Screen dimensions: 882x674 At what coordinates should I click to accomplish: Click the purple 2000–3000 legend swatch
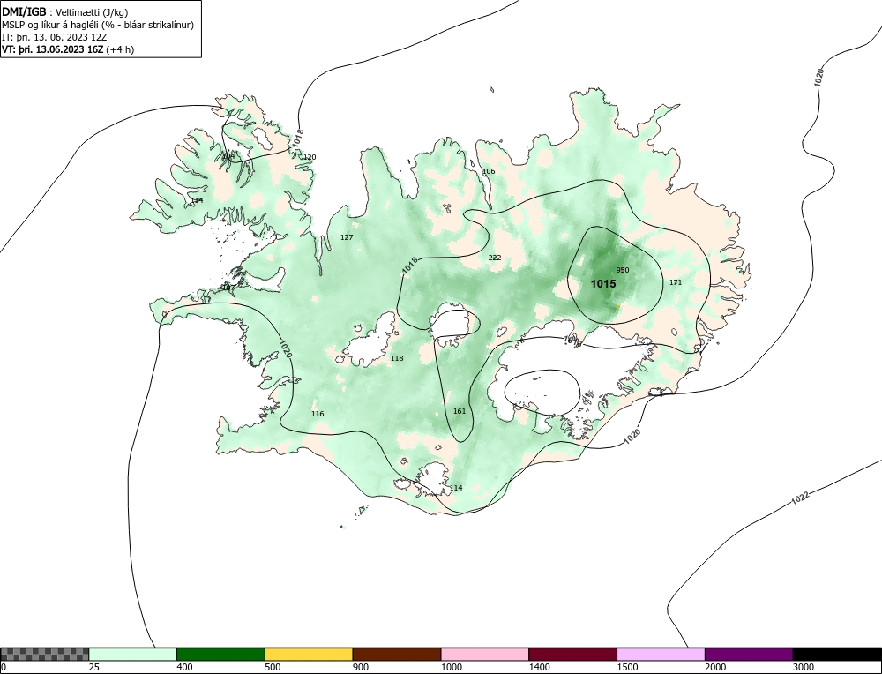[x=749, y=654]
